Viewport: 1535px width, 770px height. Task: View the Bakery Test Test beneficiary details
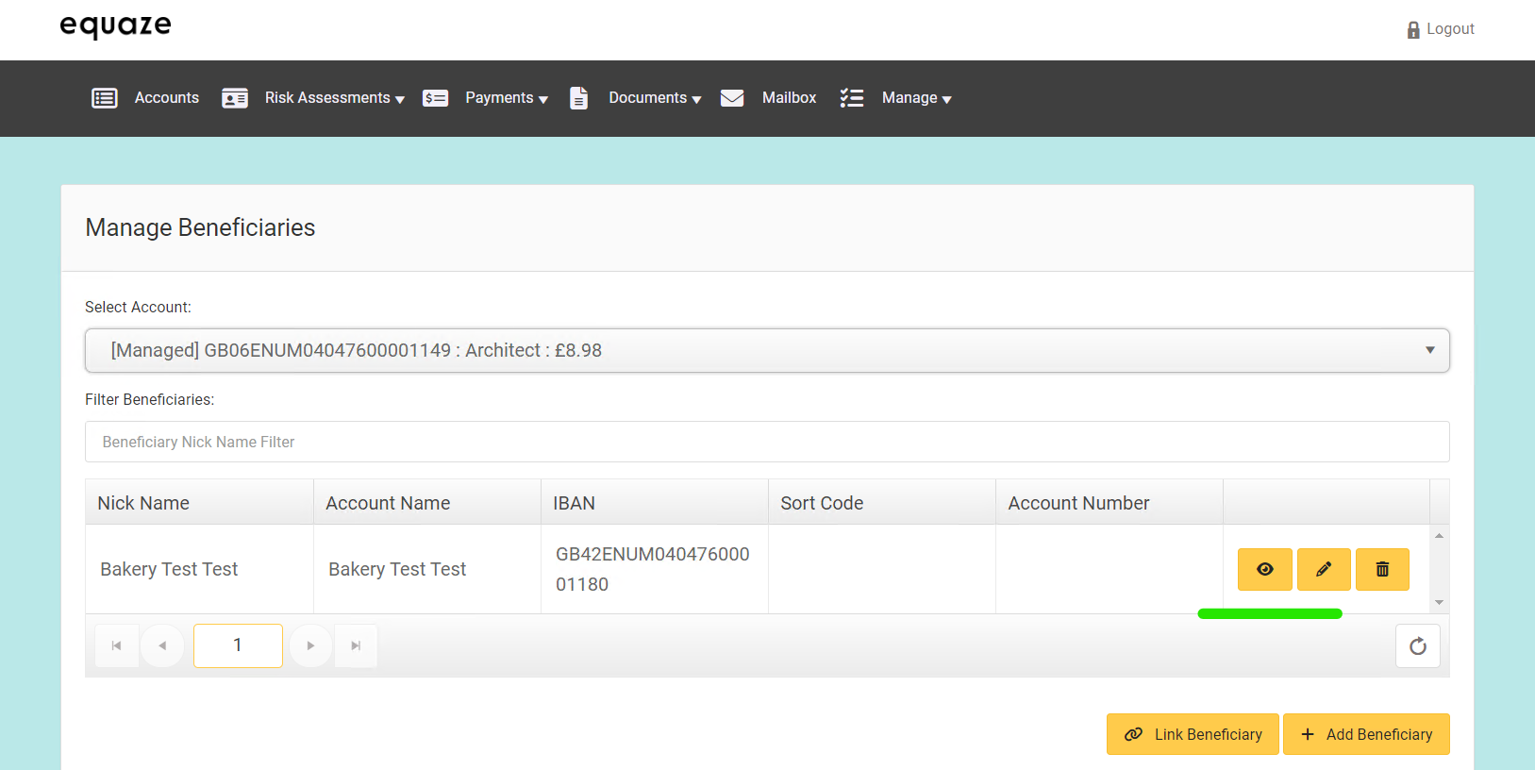pos(1264,569)
